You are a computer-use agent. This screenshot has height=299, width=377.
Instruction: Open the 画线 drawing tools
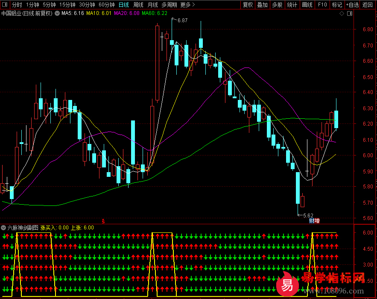pyautogui.click(x=307, y=5)
